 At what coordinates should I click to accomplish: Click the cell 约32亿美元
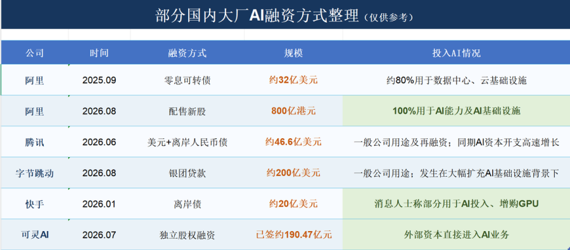point(293,80)
